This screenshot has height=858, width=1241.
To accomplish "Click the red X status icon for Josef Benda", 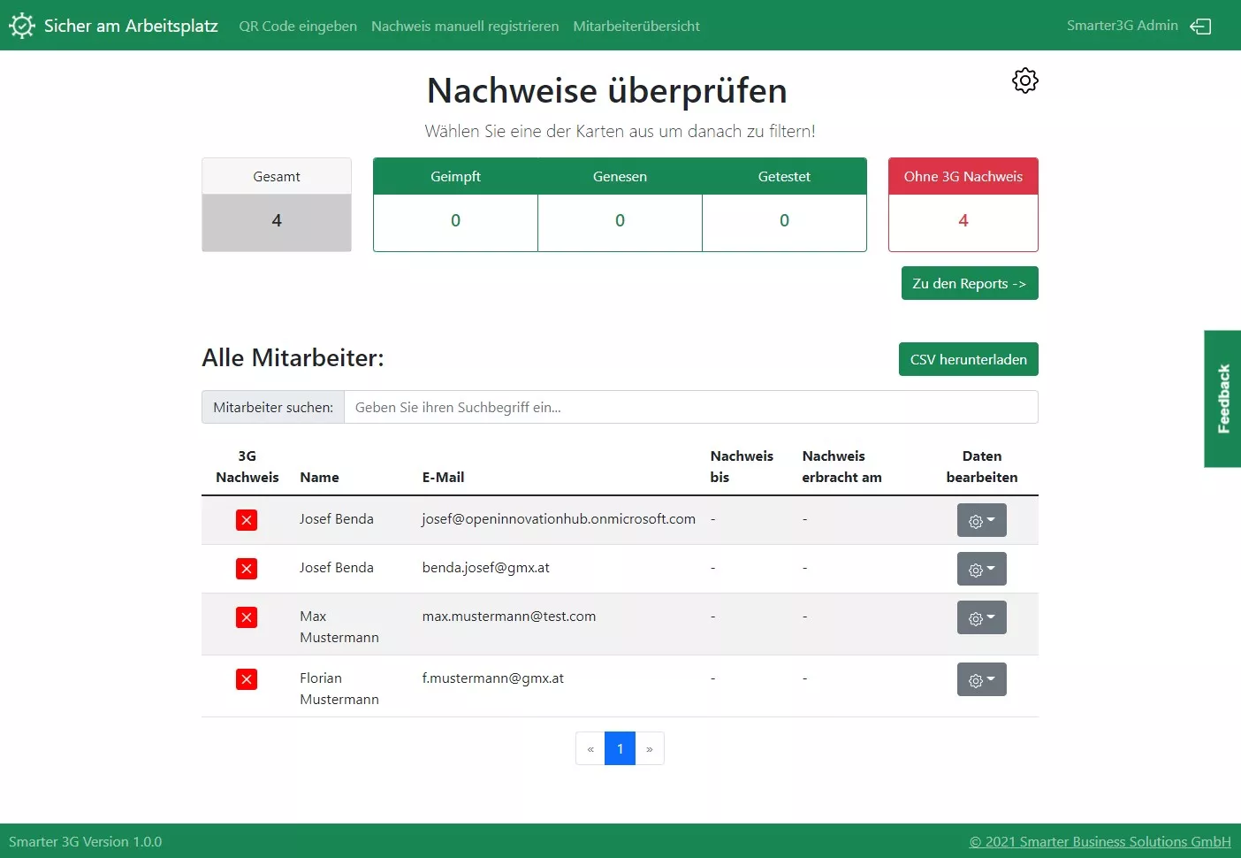I will click(247, 520).
